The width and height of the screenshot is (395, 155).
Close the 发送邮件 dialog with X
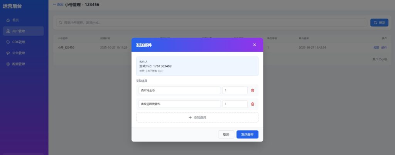click(255, 45)
